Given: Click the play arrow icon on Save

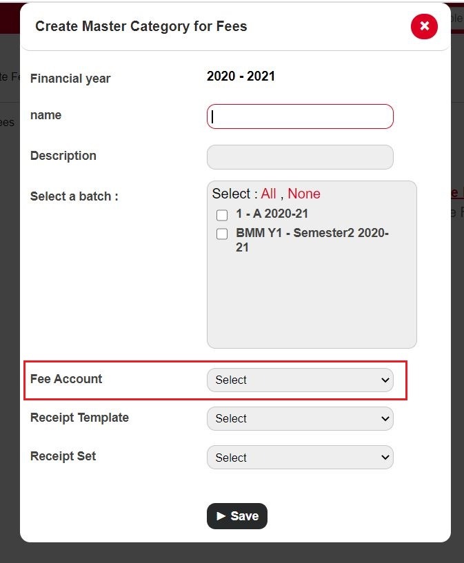Looking at the screenshot, I should click(221, 516).
